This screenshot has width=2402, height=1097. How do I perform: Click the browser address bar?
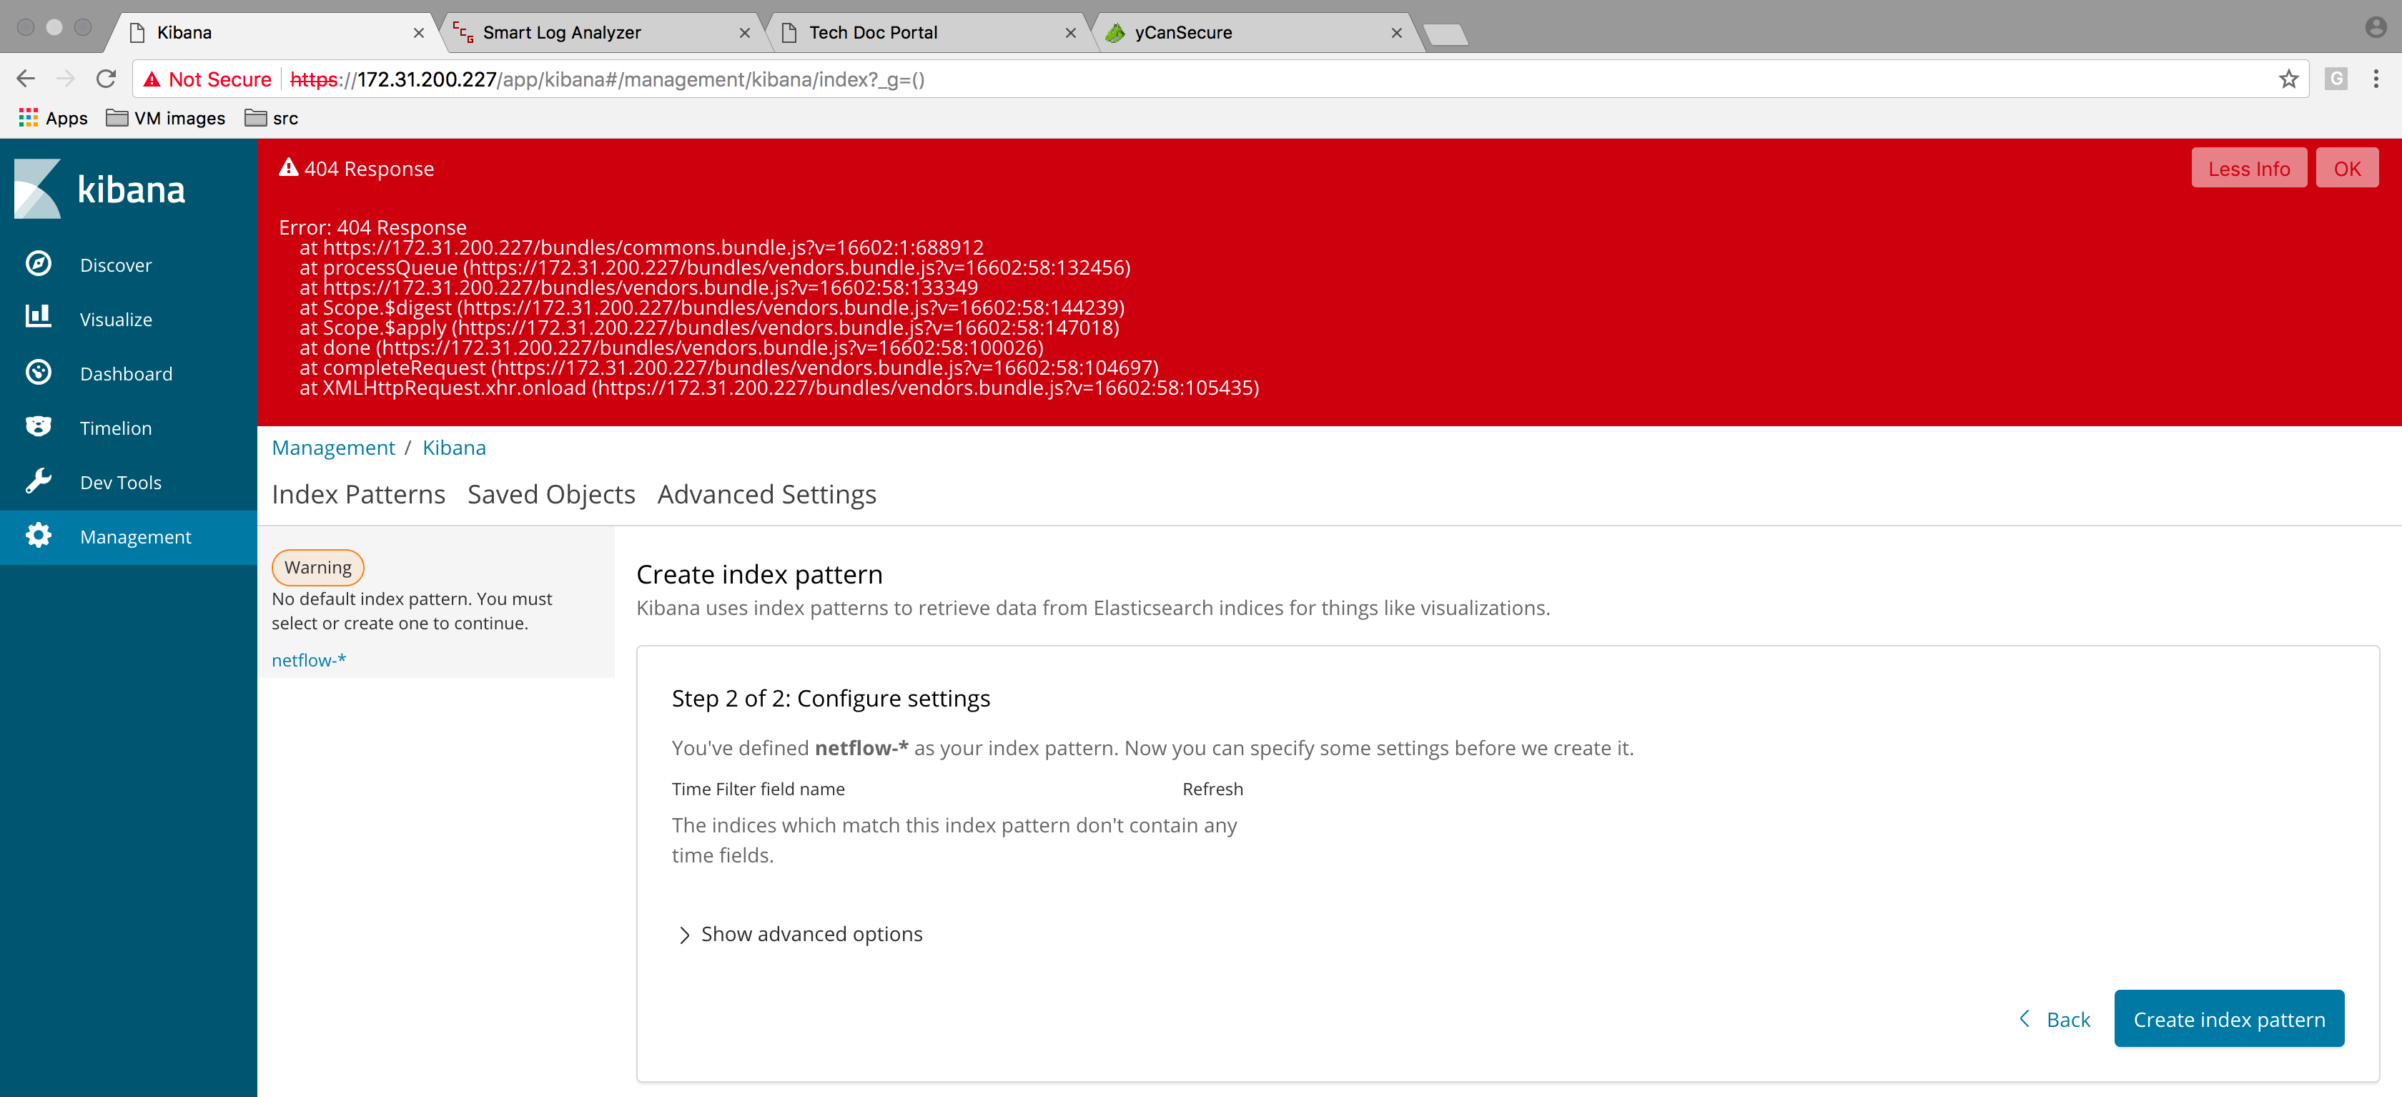point(1119,79)
